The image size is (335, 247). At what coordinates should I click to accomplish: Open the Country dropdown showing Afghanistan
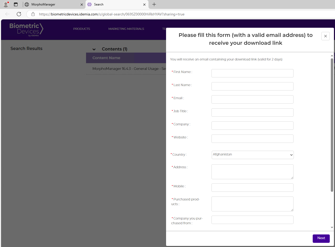(x=253, y=155)
